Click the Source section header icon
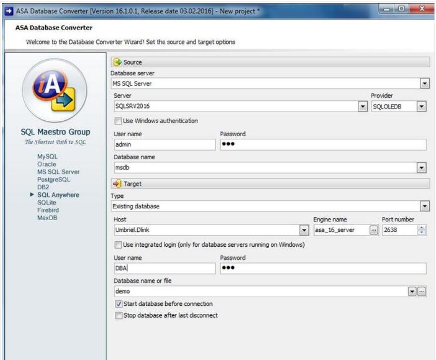Viewport: 436px width, 360px height. point(117,62)
